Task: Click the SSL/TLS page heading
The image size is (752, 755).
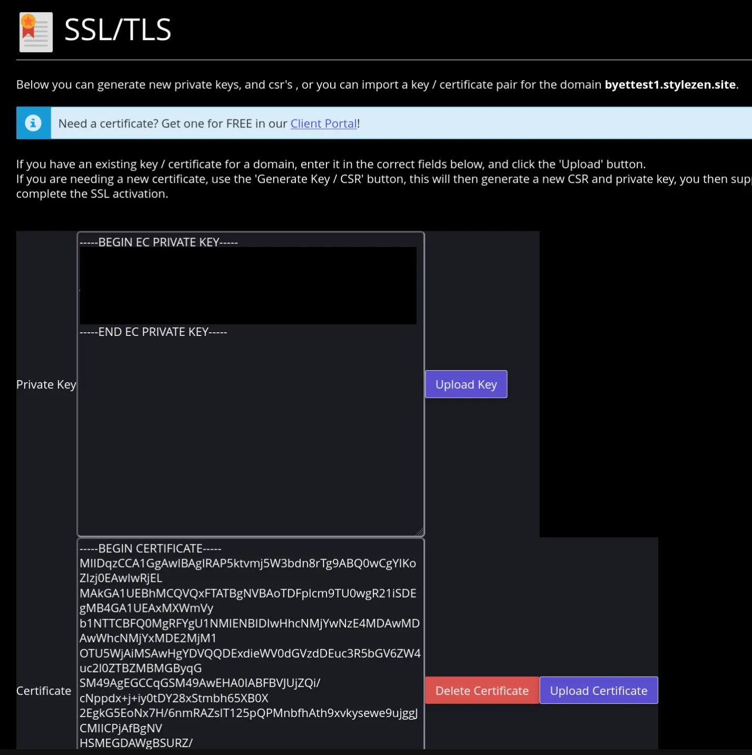Action: coord(118,30)
